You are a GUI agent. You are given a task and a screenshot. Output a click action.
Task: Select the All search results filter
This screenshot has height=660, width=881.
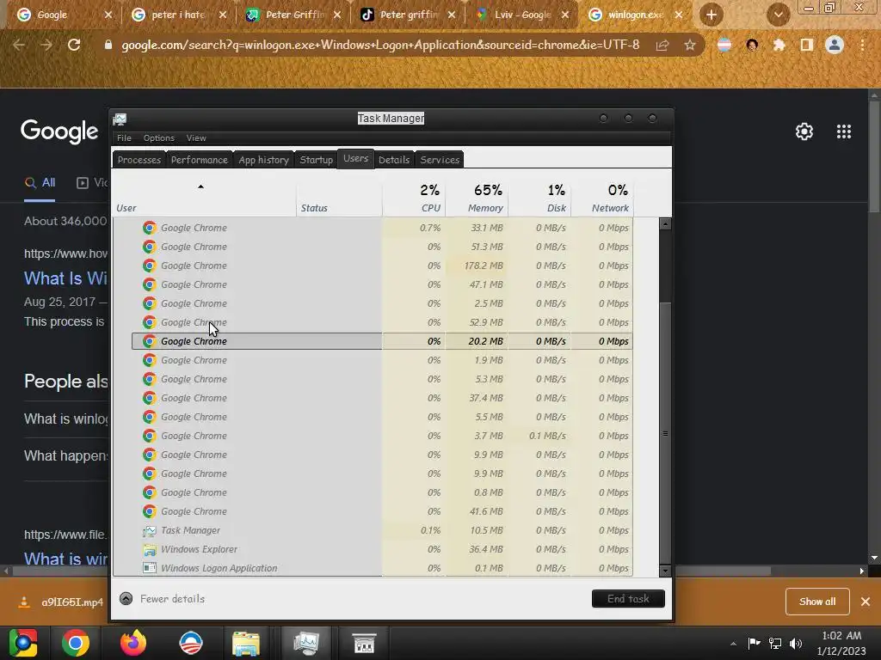point(40,183)
